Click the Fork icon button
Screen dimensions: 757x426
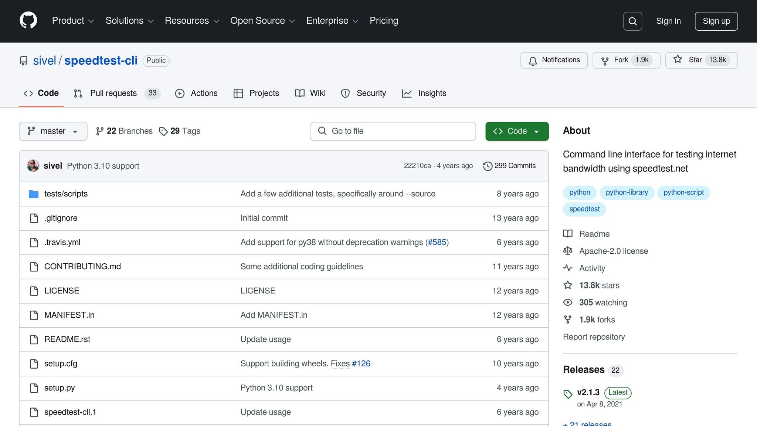pos(605,61)
